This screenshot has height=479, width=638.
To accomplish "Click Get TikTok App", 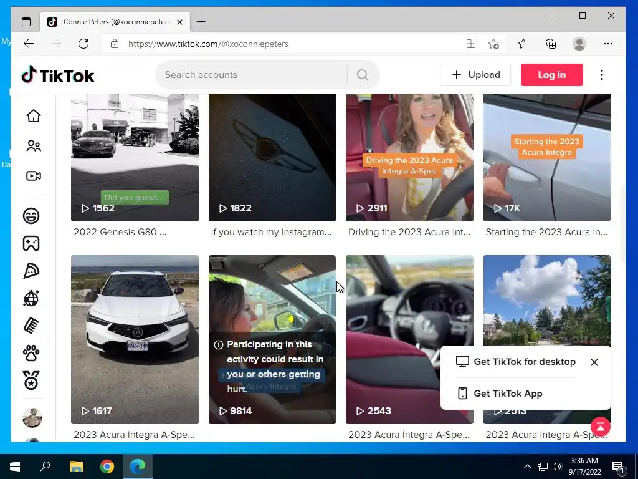I will coord(499,394).
